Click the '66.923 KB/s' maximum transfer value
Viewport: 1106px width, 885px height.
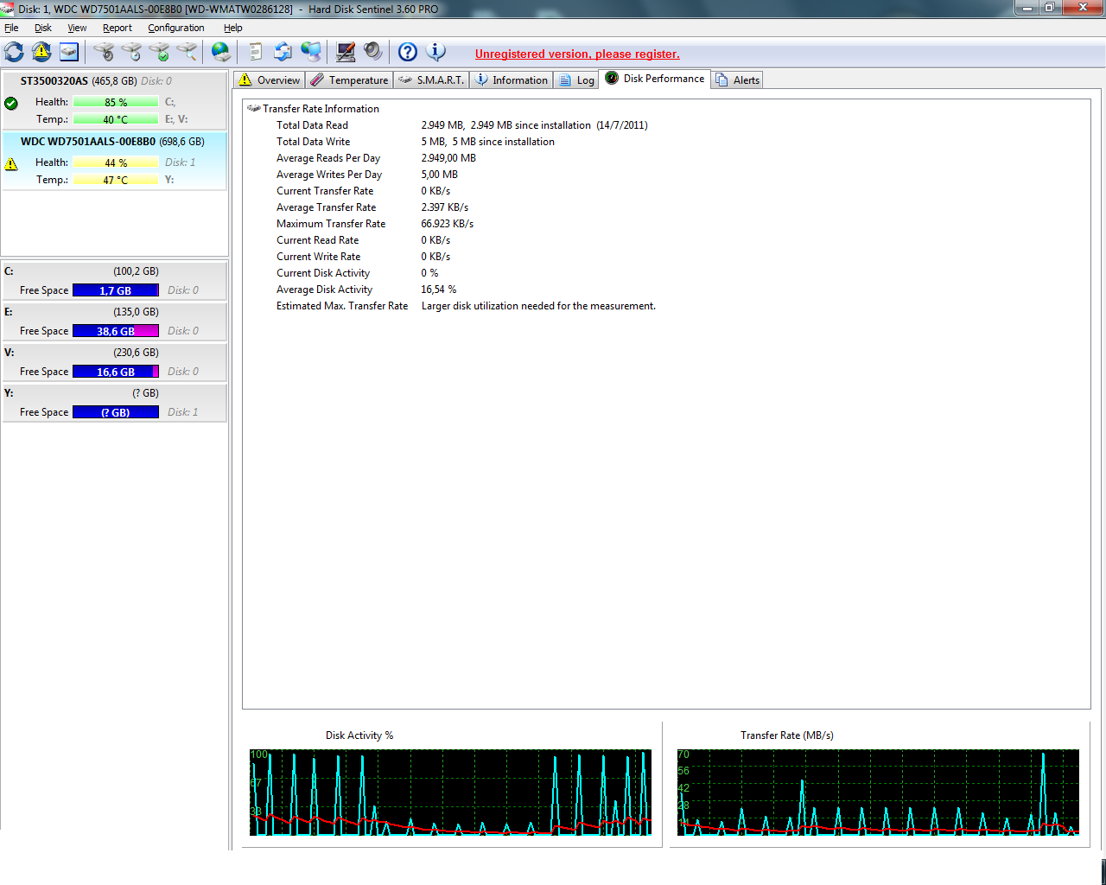pos(448,224)
